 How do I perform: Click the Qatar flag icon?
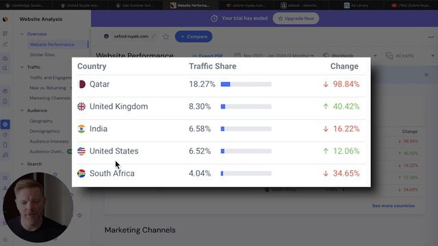pos(81,84)
